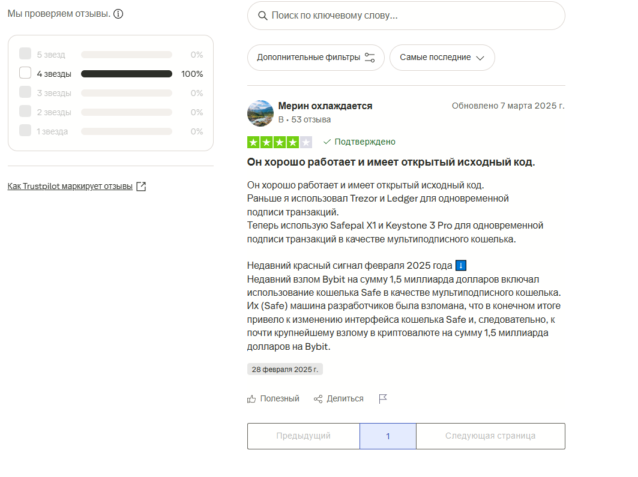Click the magnifier search icon

(263, 16)
